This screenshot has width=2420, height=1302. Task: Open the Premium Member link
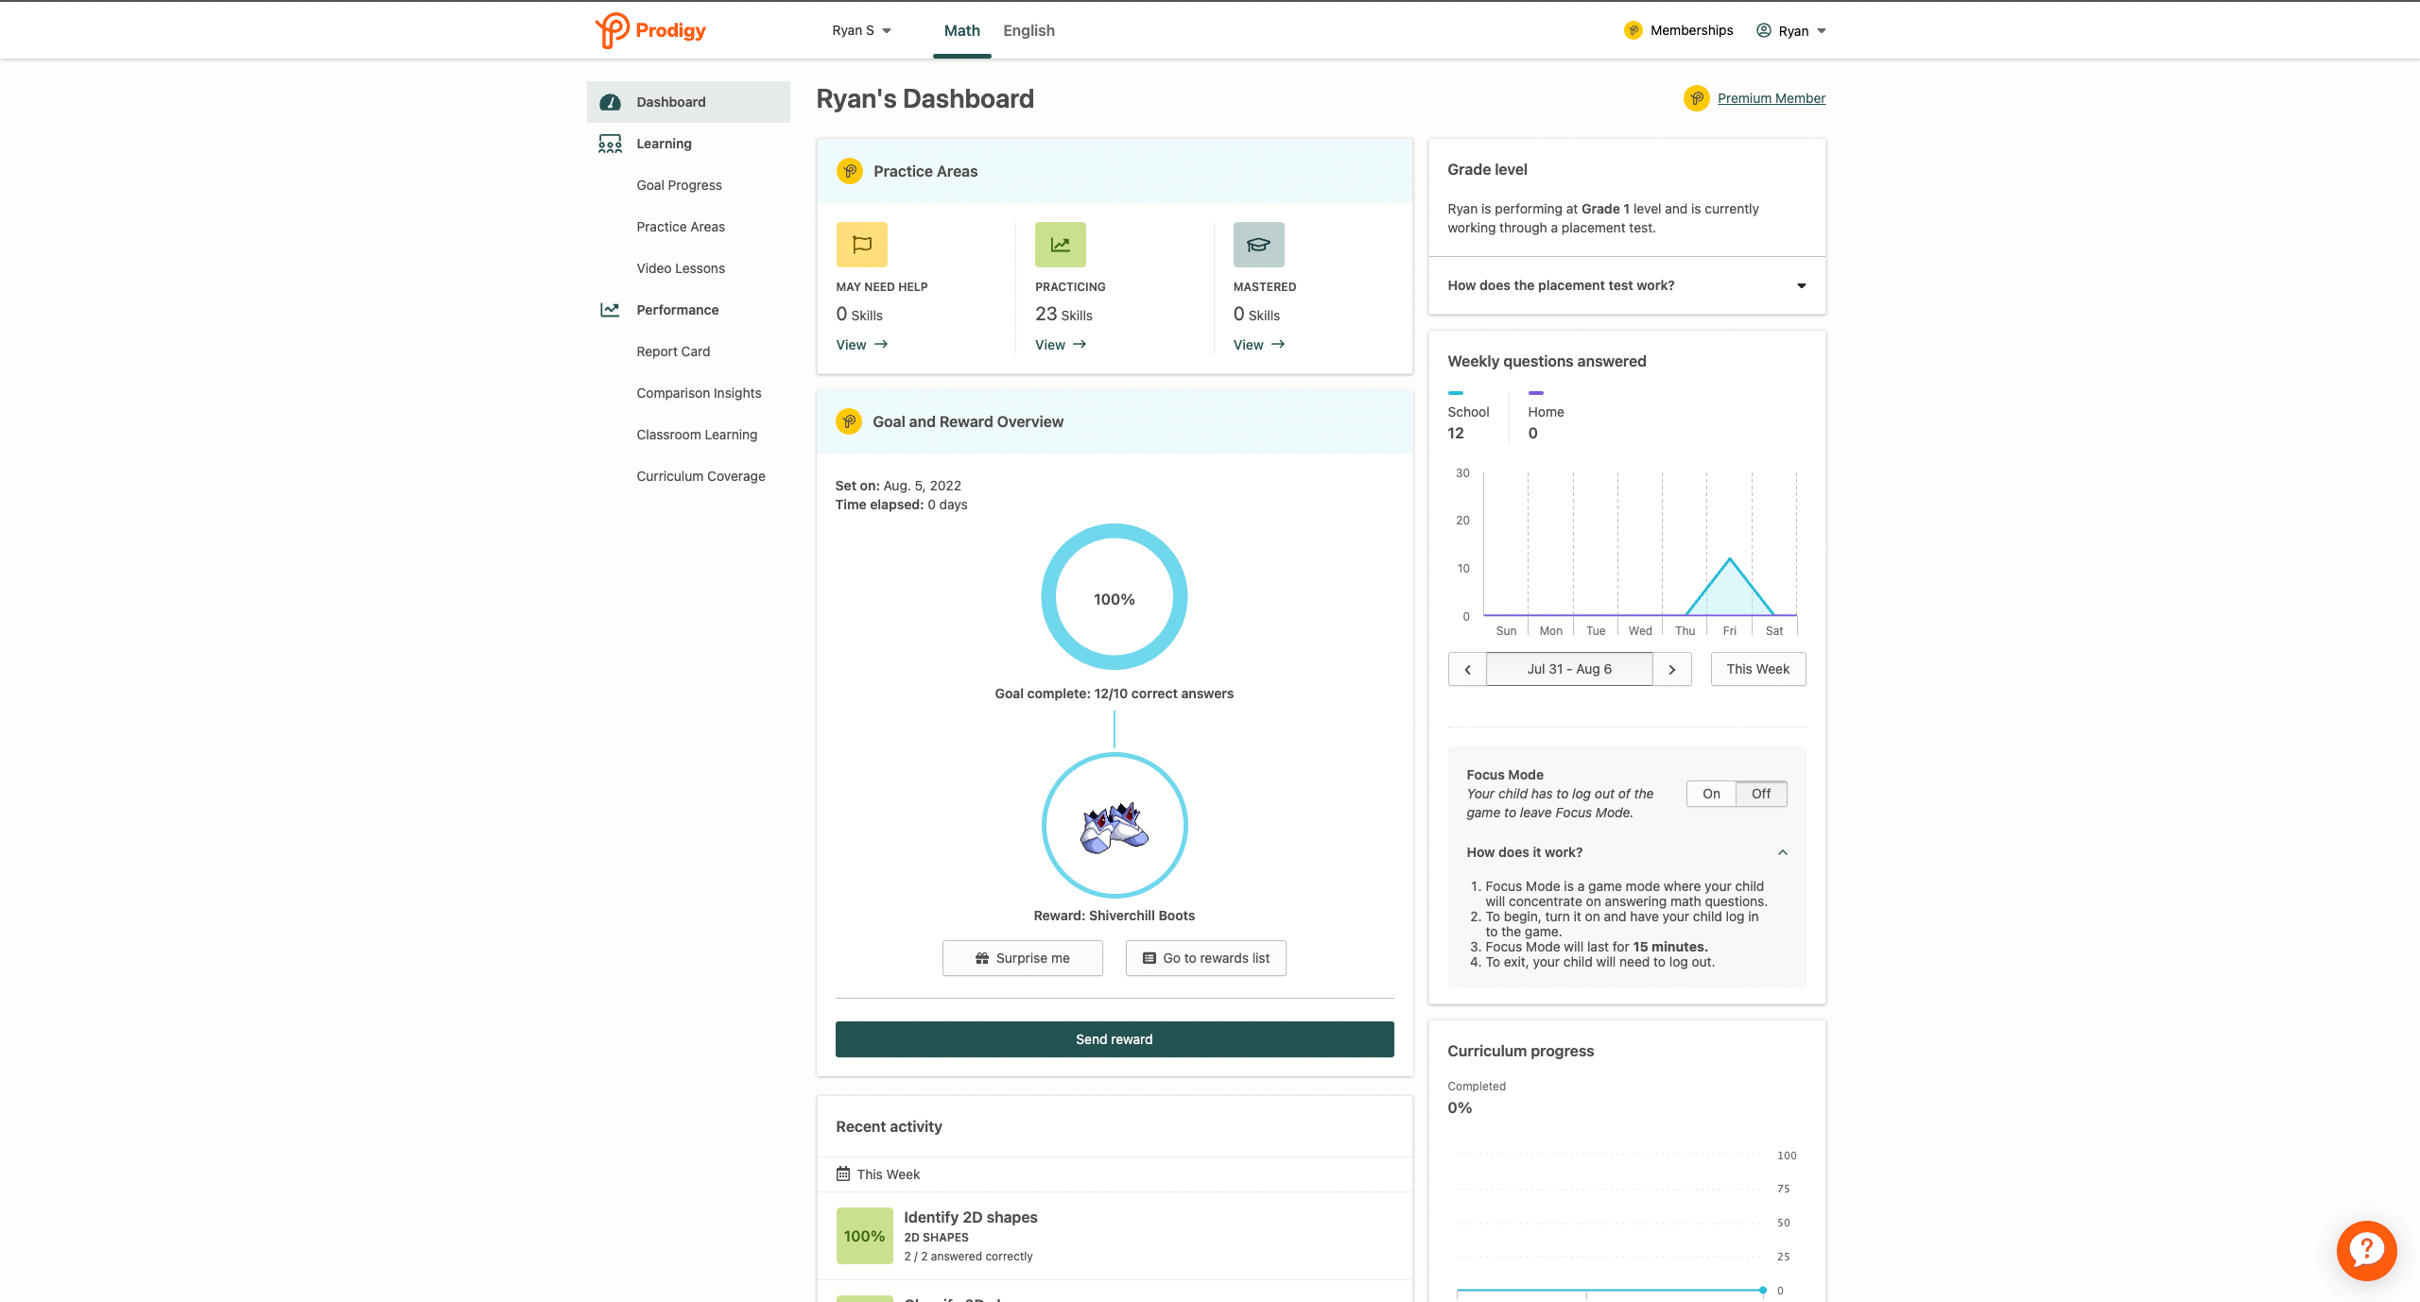pos(1771,98)
